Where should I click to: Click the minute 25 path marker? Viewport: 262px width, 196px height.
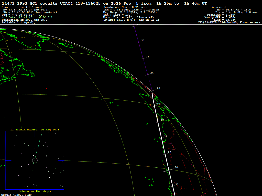tap(158, 88)
